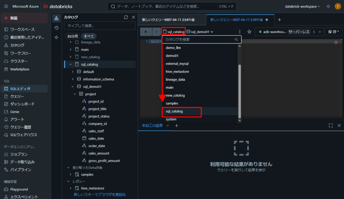Collapse the 受け取ったDelta共有 section
Image resolution: width=344 pixels, height=199 pixels.
(68, 168)
